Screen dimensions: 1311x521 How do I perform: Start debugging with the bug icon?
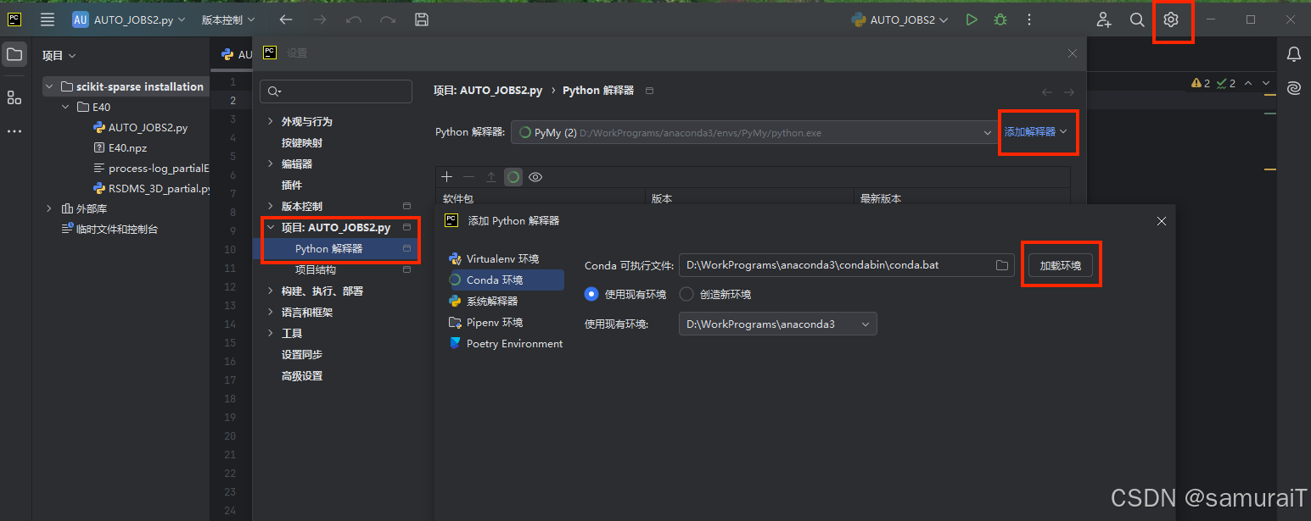pyautogui.click(x=1000, y=19)
